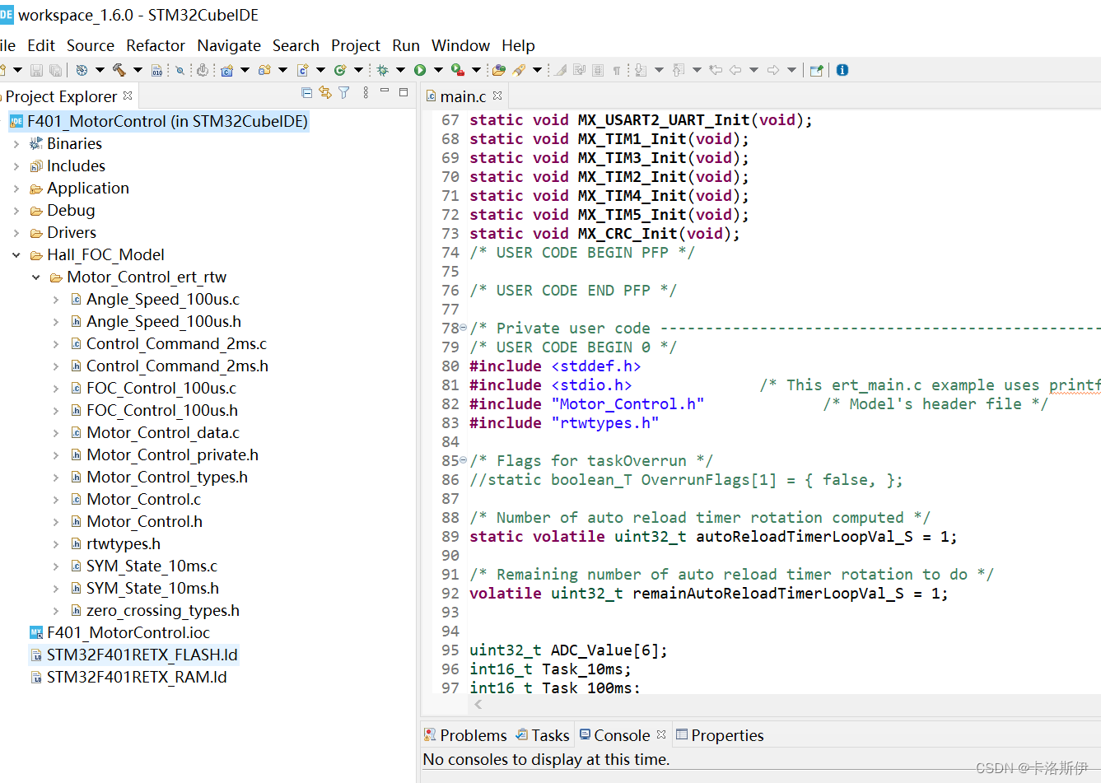1101x783 pixels.
Task: Toggle Link with Editor in Project Explorer
Action: pyautogui.click(x=325, y=93)
